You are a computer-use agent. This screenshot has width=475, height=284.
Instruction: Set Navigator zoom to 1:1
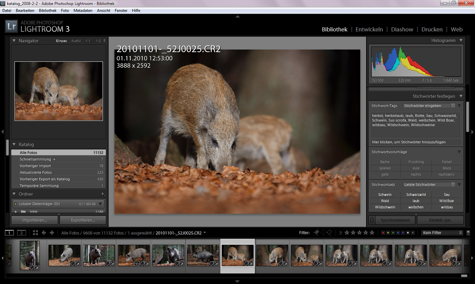(88, 41)
